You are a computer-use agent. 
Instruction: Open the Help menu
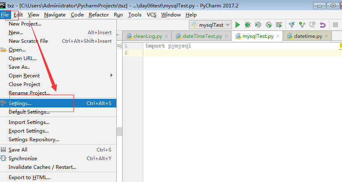tap(191, 15)
